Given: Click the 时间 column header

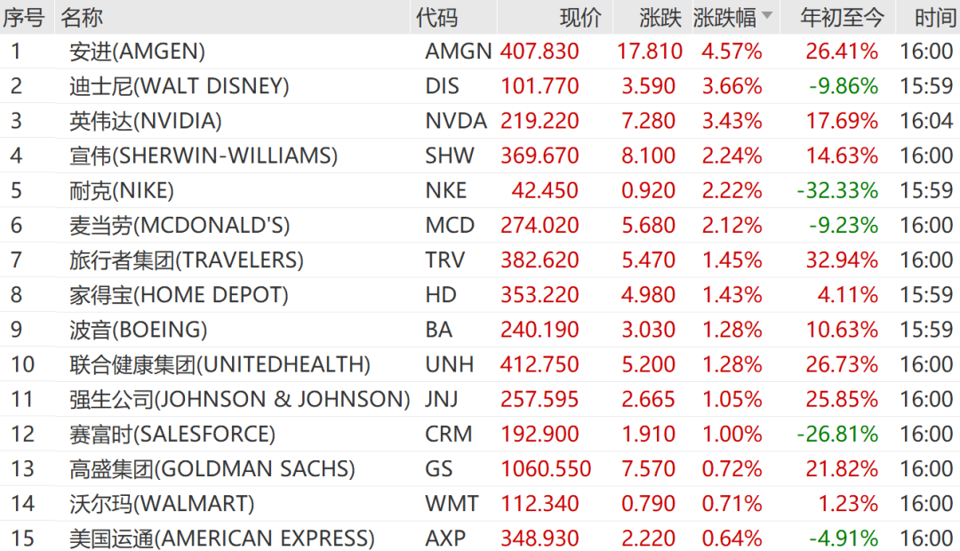Looking at the screenshot, I should click(935, 17).
